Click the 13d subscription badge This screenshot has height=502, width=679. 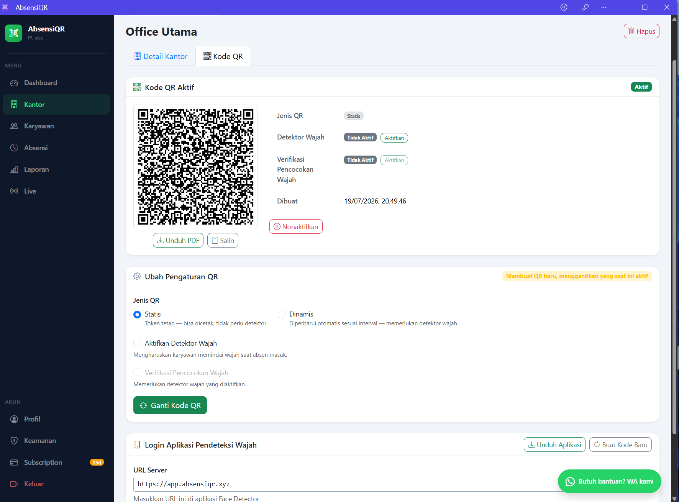[x=97, y=463]
